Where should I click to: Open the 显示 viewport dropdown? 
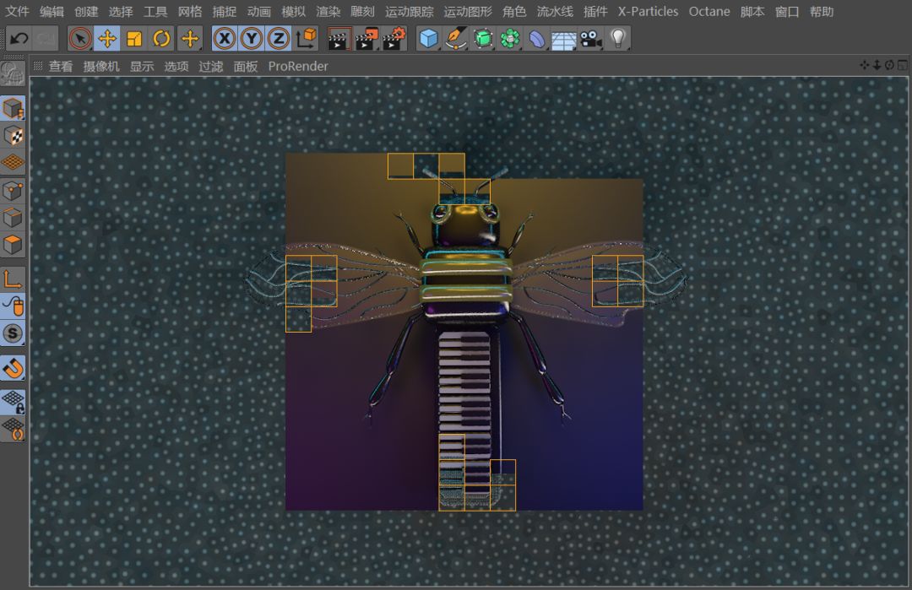(x=142, y=66)
